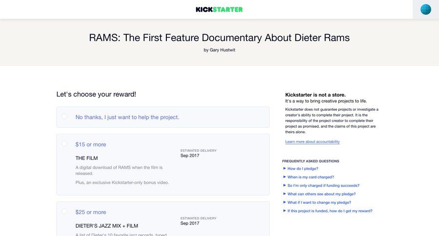Select the $25 or more reward radio

(64, 212)
